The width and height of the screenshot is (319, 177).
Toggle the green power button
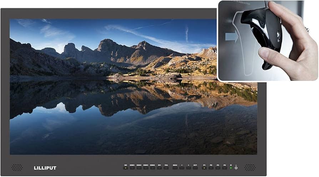tap(231, 168)
